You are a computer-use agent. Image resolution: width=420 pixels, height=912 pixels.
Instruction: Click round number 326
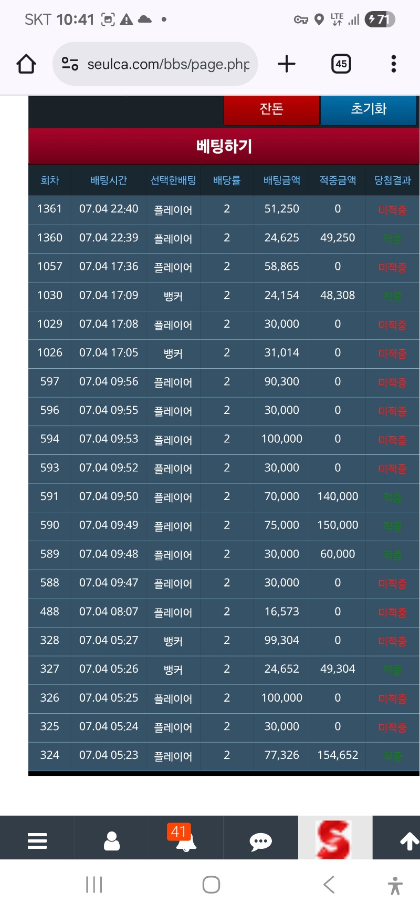pos(50,698)
